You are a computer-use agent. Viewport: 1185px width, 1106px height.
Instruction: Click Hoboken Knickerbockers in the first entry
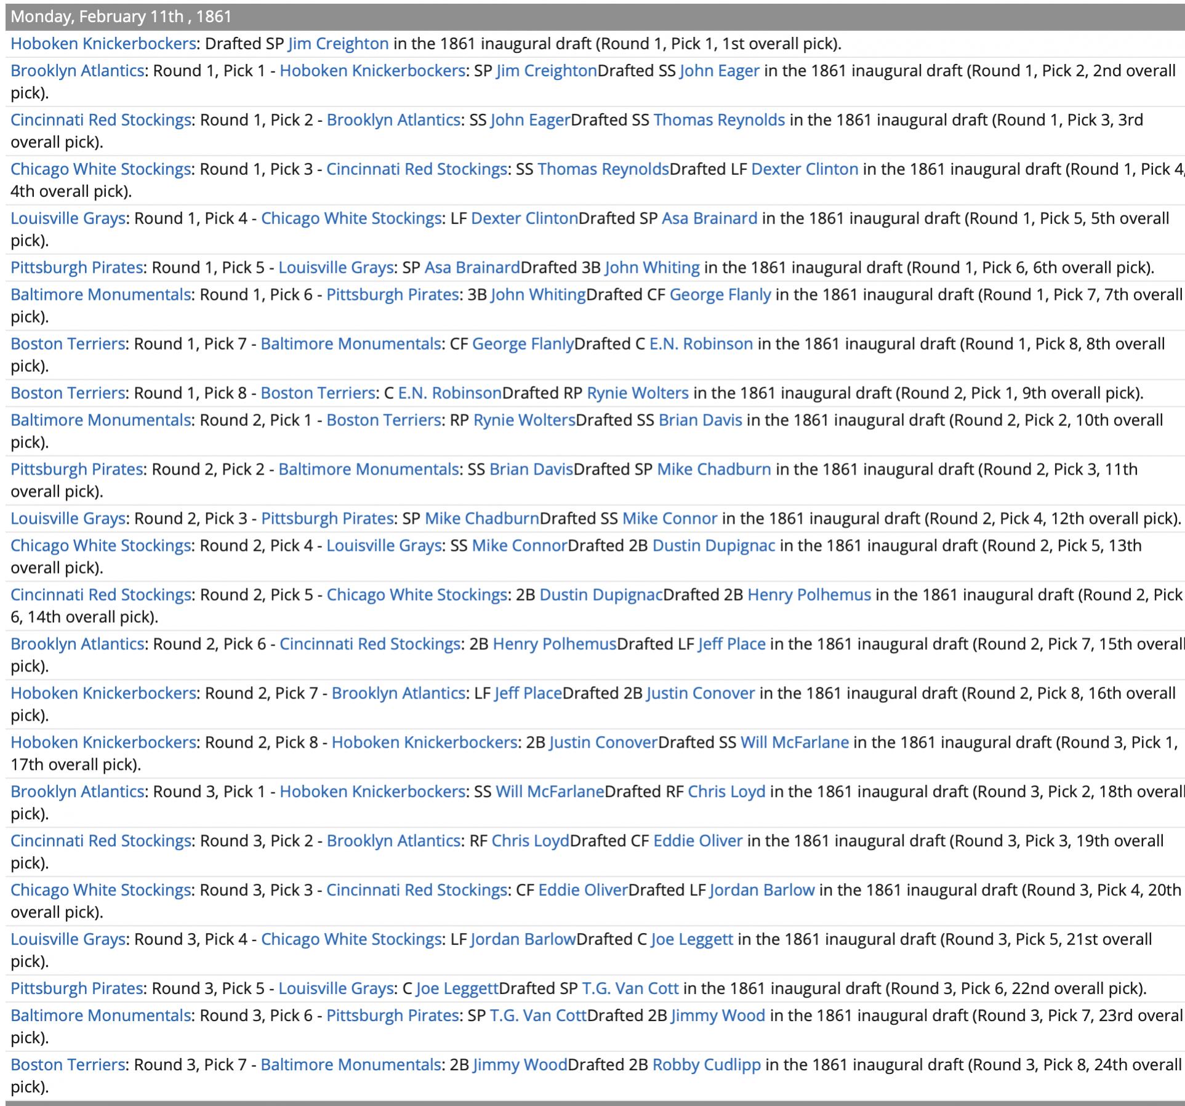coord(103,44)
